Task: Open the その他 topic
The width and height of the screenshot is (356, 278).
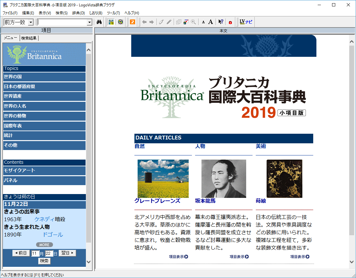Action: [44, 145]
